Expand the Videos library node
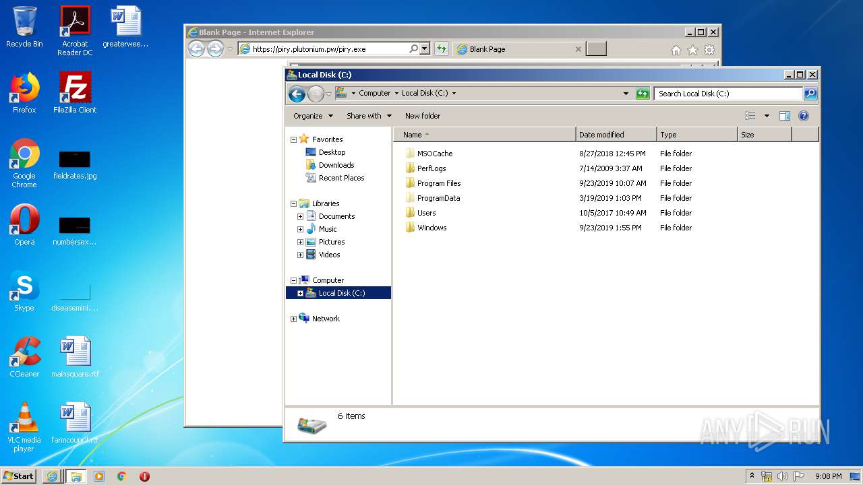This screenshot has height=485, width=863. tap(300, 255)
